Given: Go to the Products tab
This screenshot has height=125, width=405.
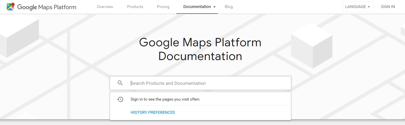Looking at the screenshot, I should tap(135, 7).
